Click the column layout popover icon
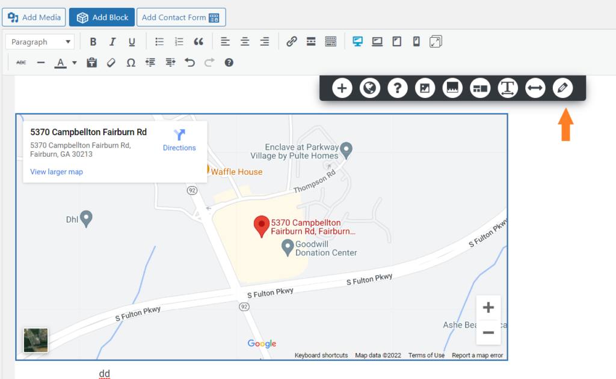Screen dimensions: 616x379 480,88
